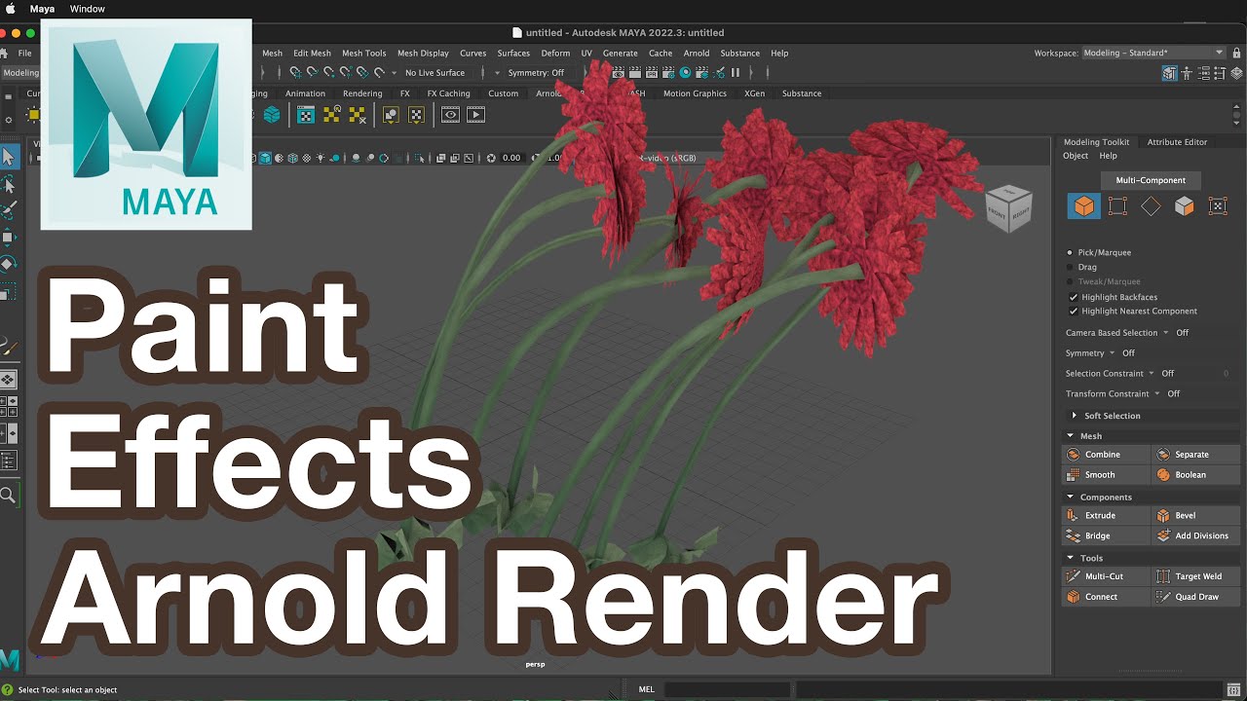1247x701 pixels.
Task: Click the Bevel components button
Action: point(1195,516)
